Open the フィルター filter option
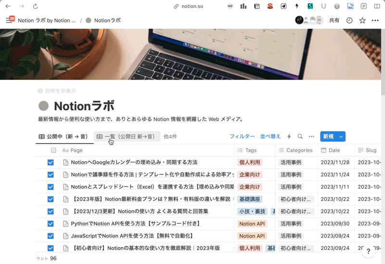385x264 pixels. 242,136
